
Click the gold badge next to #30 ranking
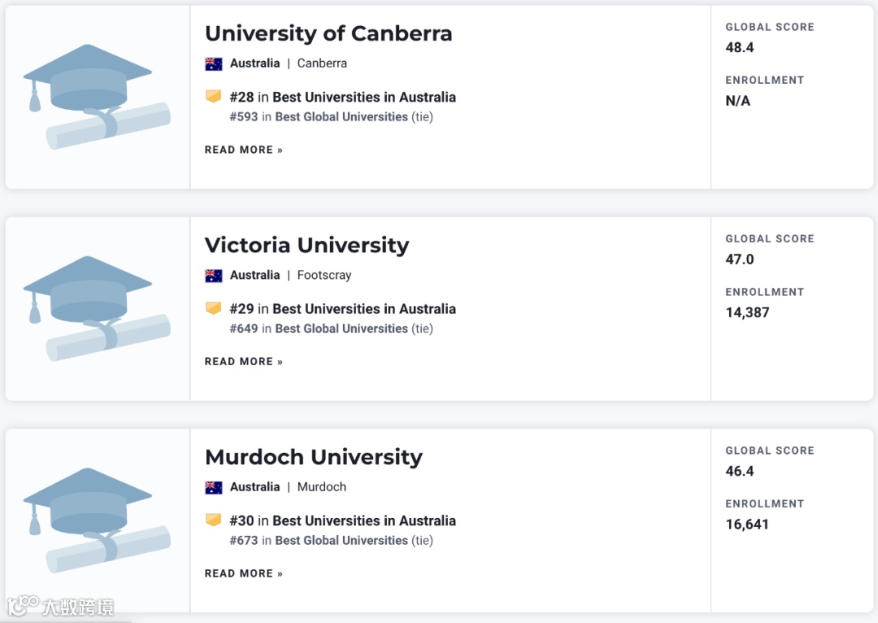[x=214, y=521]
